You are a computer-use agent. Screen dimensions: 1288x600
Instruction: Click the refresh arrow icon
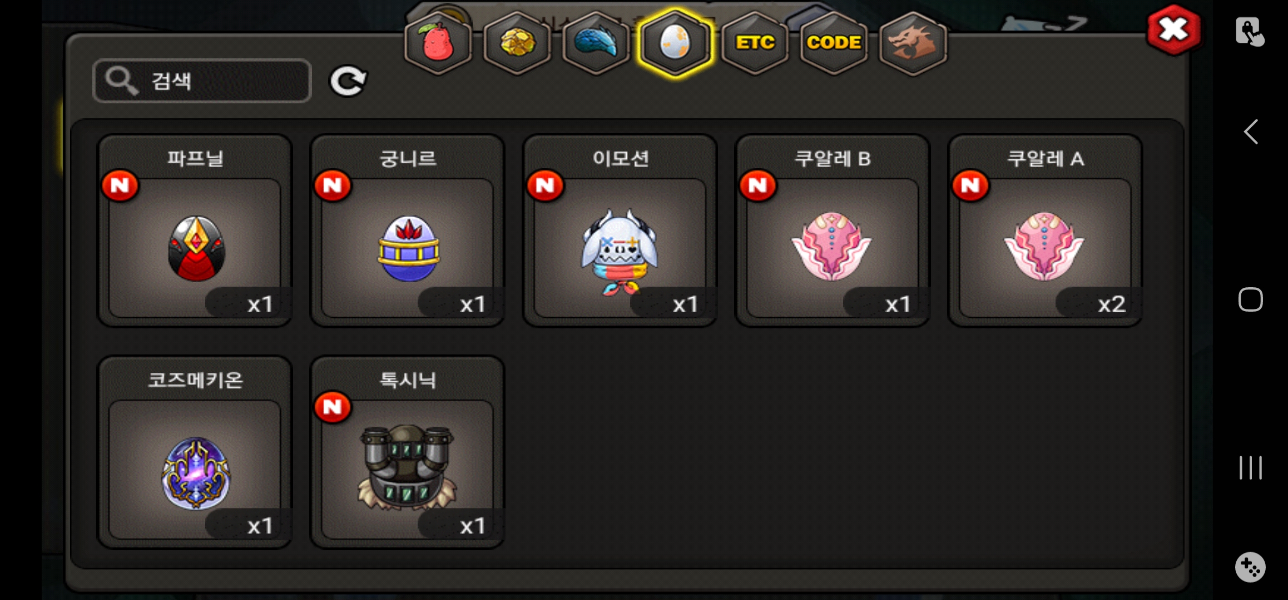click(x=348, y=81)
